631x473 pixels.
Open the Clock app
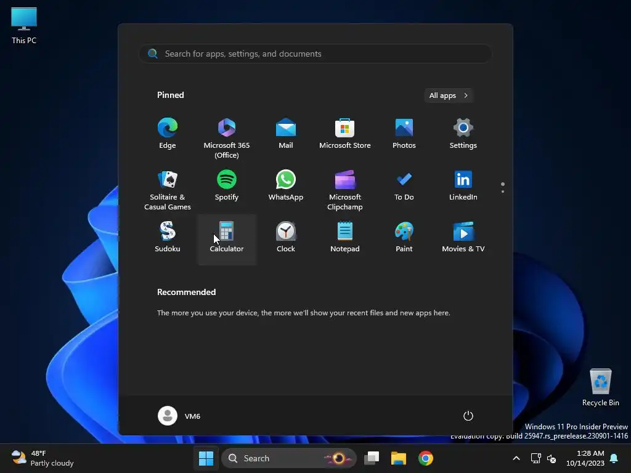point(286,237)
